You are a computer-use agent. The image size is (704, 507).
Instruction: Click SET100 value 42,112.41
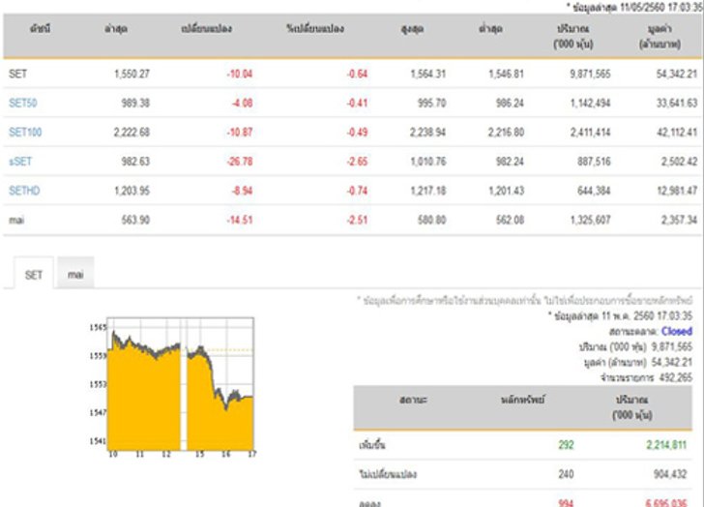[x=677, y=132]
